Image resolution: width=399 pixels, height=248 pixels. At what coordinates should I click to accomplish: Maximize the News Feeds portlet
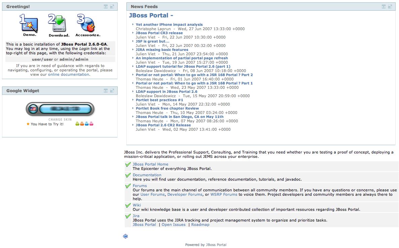point(390,7)
